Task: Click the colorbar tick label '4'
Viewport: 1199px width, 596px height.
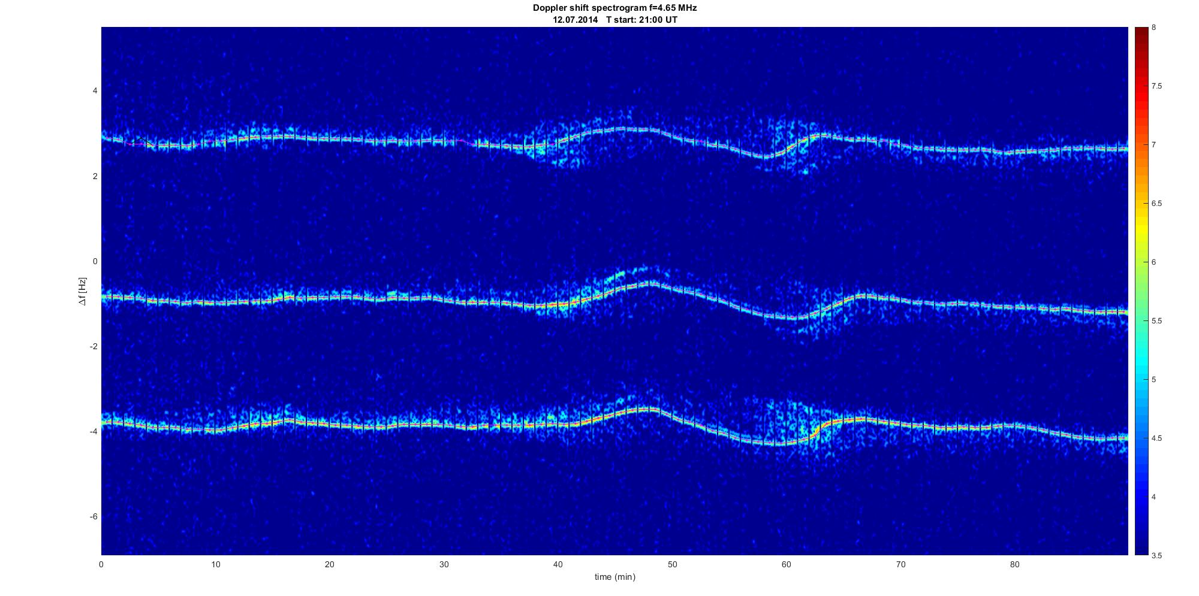Action: click(x=1153, y=497)
